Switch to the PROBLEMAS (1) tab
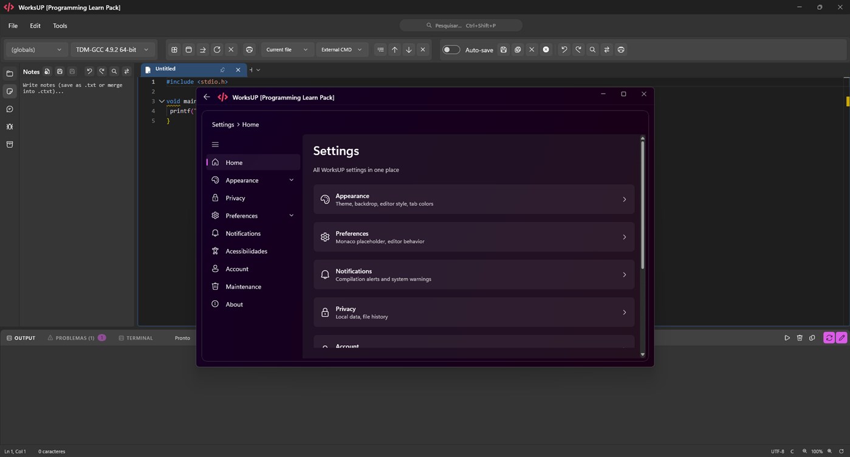Image resolution: width=850 pixels, height=457 pixels. [x=77, y=338]
